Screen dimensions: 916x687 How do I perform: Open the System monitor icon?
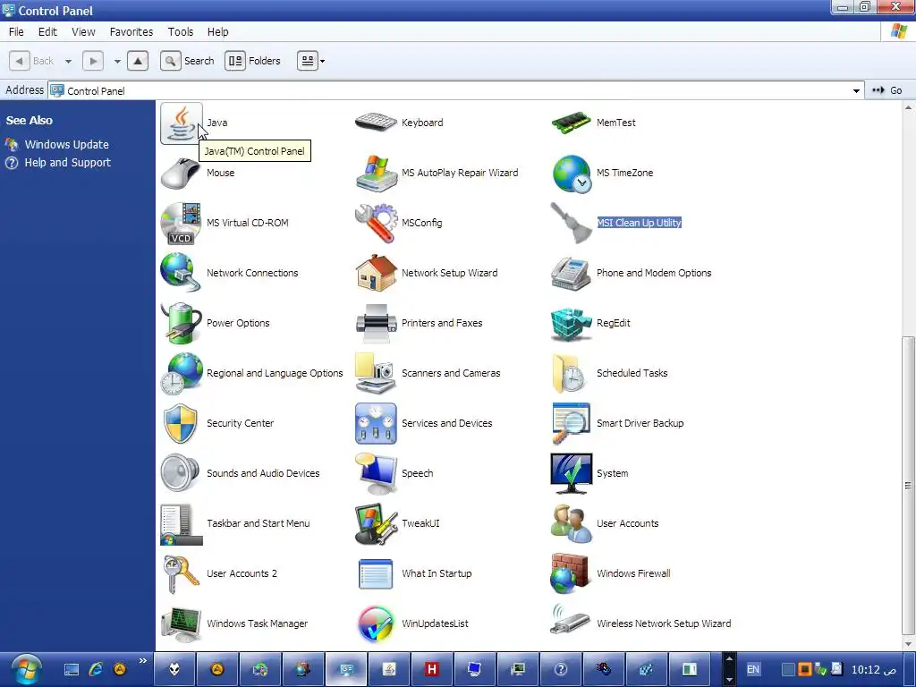coord(571,473)
